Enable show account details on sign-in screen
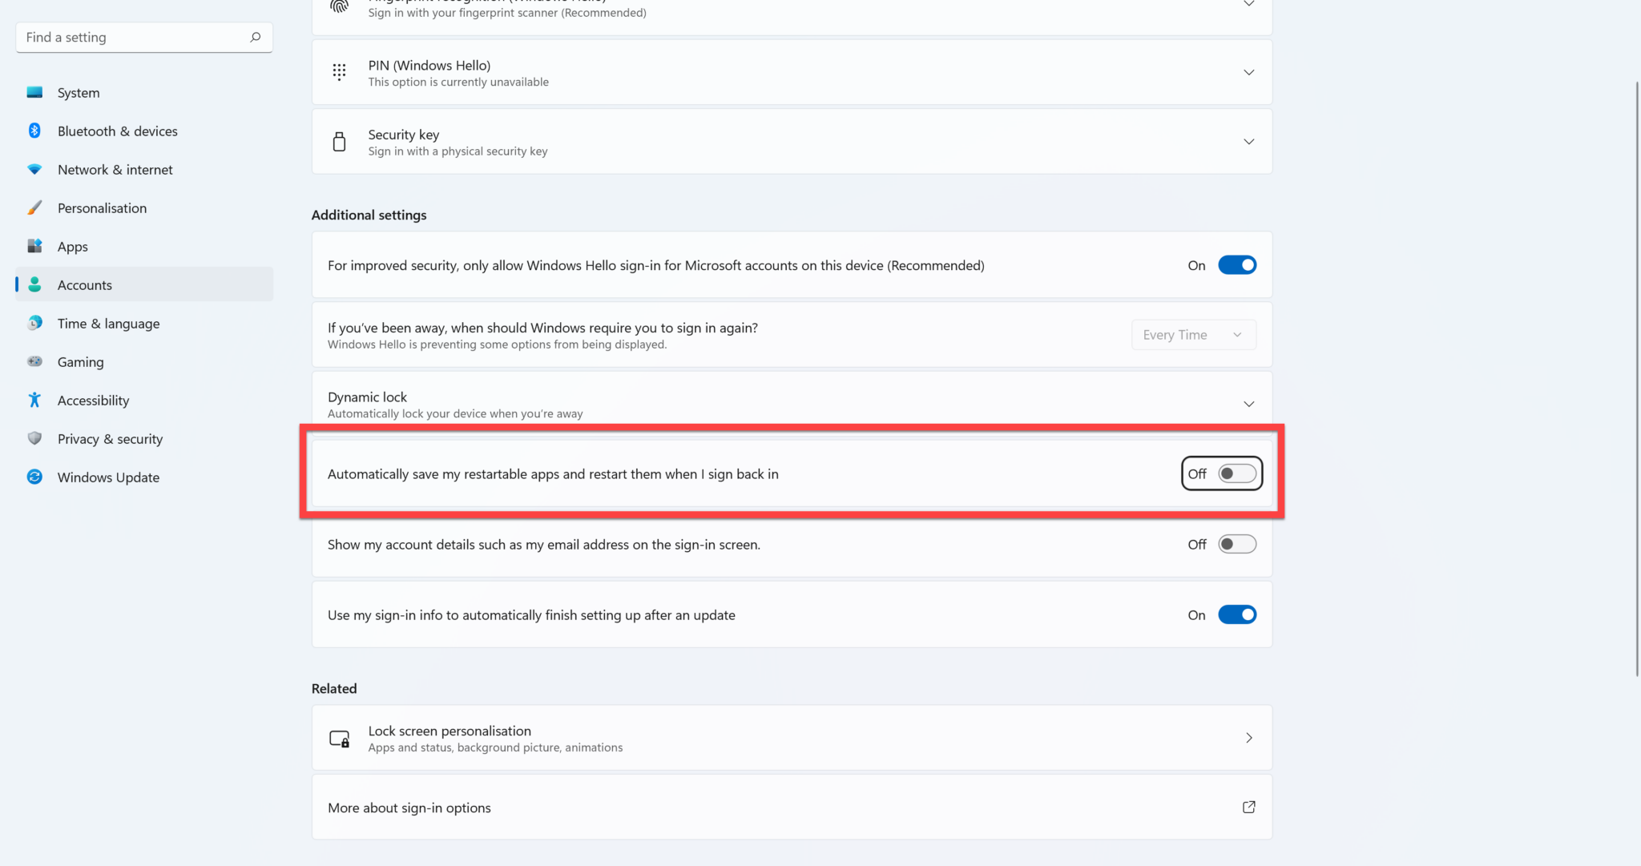This screenshot has width=1641, height=866. coord(1236,544)
